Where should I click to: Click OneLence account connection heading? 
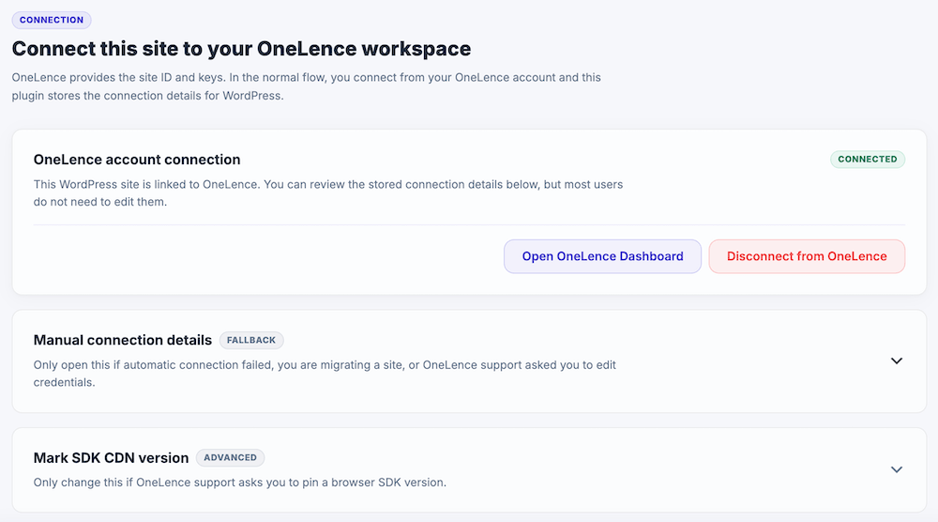coord(137,160)
